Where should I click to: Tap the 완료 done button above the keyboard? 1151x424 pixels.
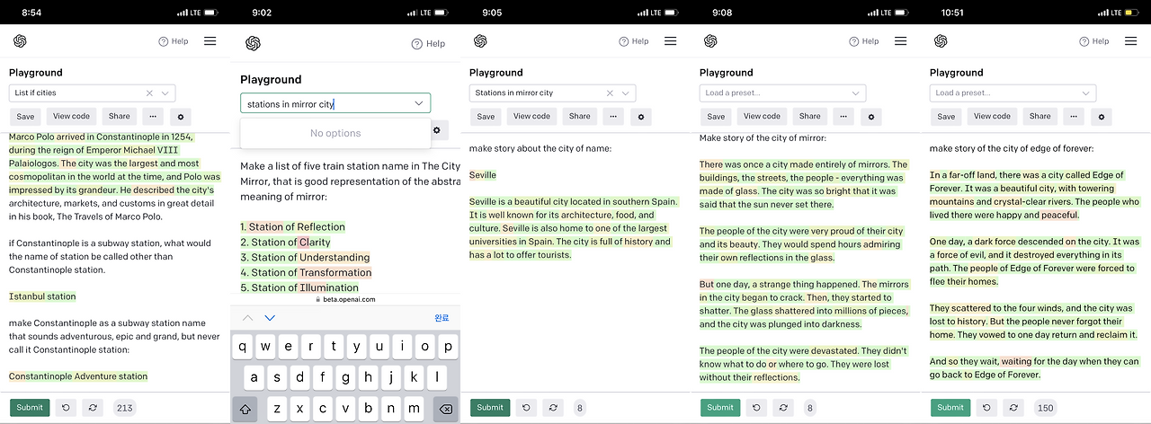click(442, 318)
